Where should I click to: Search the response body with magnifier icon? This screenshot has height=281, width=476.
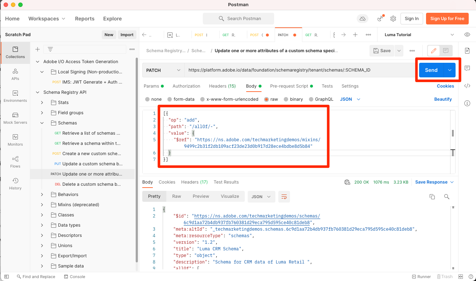(x=446, y=197)
